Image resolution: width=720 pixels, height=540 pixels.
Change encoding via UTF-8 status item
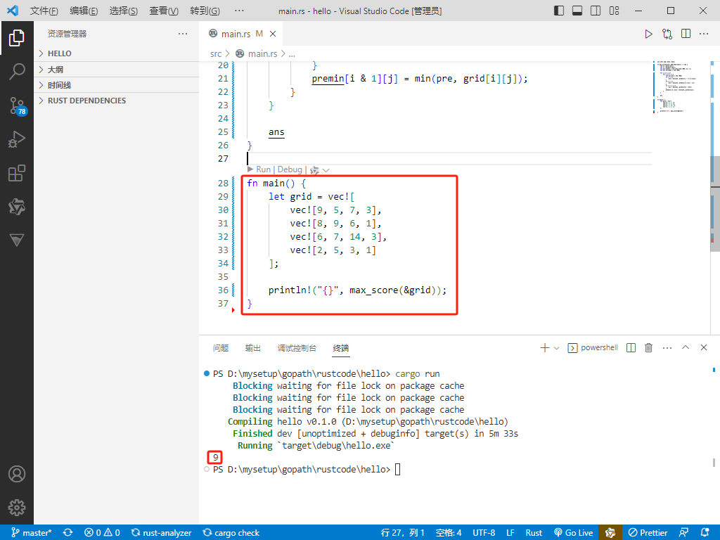pos(484,533)
